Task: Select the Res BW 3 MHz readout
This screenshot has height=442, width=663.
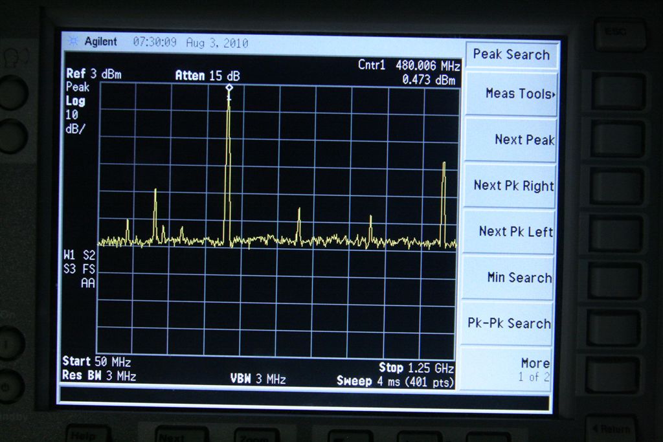Action: (x=99, y=376)
